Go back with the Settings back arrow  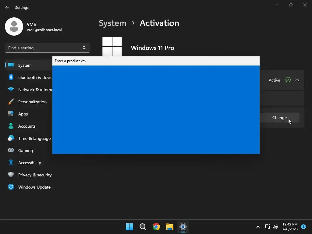tap(7, 7)
